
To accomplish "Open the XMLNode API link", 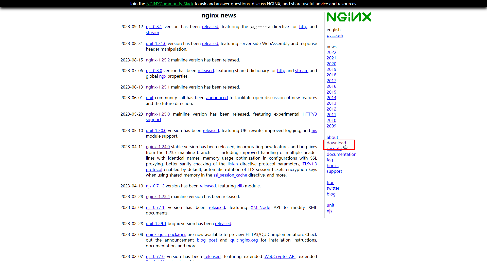I will [260, 207].
